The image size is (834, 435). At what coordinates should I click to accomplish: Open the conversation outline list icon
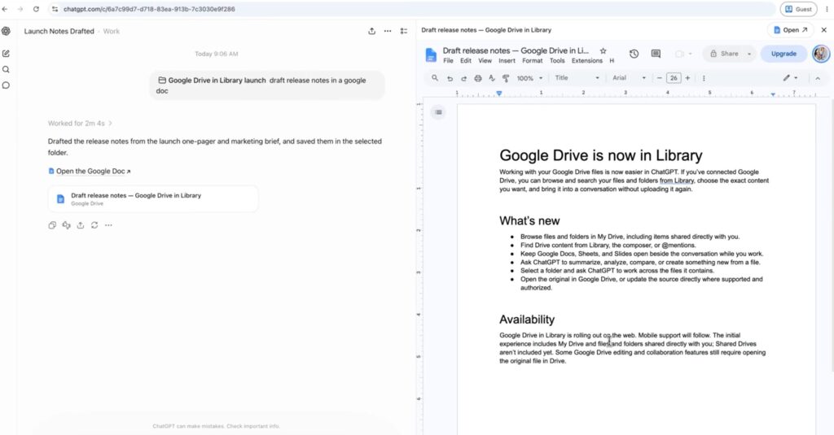tap(404, 32)
